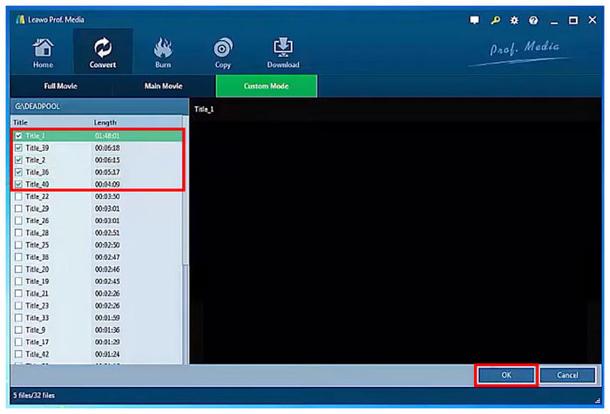This screenshot has width=610, height=414.
Task: Check the Title_21 checkbox
Action: [x=18, y=294]
